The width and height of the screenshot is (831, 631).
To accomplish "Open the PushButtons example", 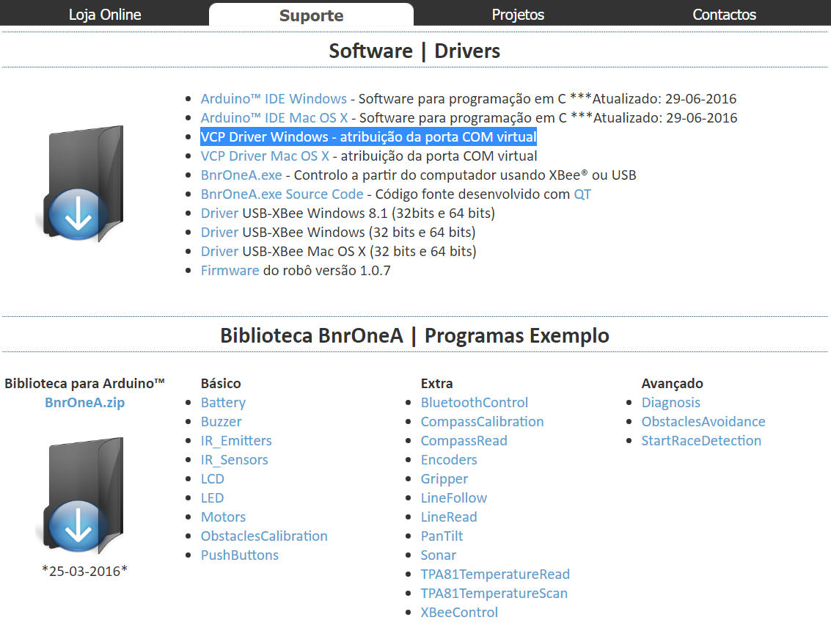I will (240, 555).
